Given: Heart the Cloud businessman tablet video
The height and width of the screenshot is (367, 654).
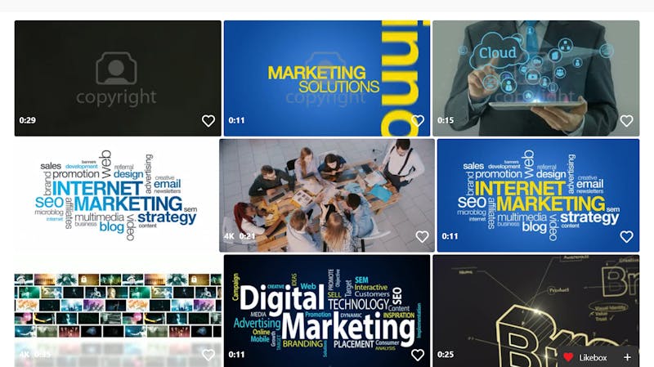Looking at the screenshot, I should (x=626, y=120).
